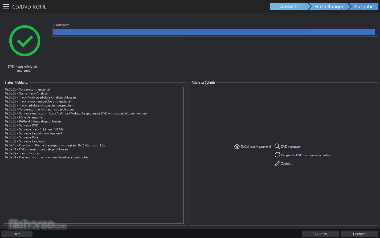Click the magnifier icon for DVD verifizieren
Image resolution: width=380 pixels, height=238 pixels.
277,146
